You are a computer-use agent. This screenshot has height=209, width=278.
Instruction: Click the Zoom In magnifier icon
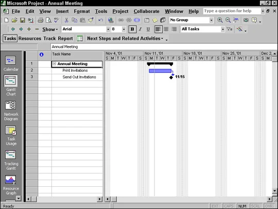(220, 20)
